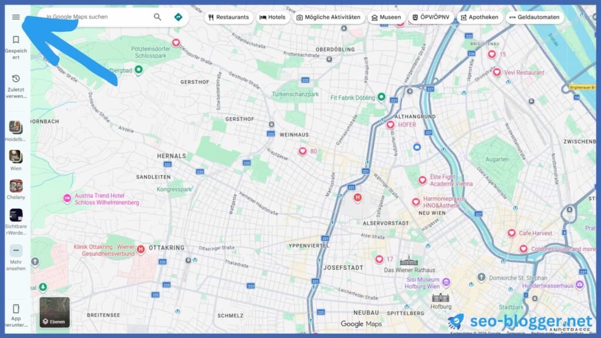Open the Gespeichert saved places panel

[16, 48]
